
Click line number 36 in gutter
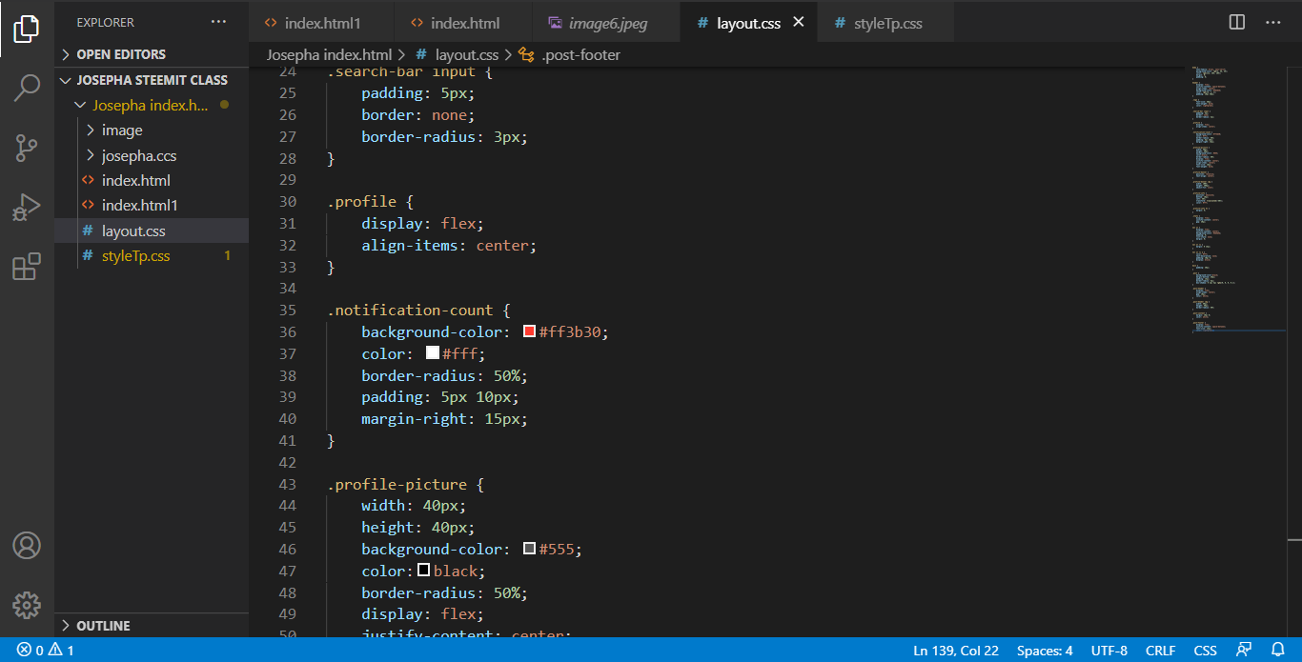(287, 331)
